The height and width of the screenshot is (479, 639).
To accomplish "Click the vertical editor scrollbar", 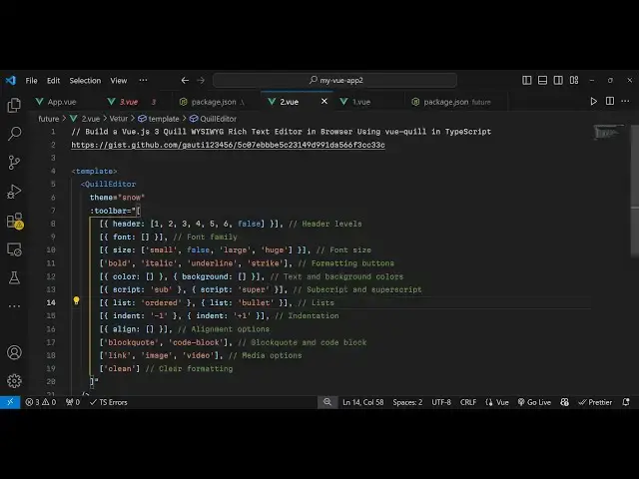I will click(x=635, y=192).
